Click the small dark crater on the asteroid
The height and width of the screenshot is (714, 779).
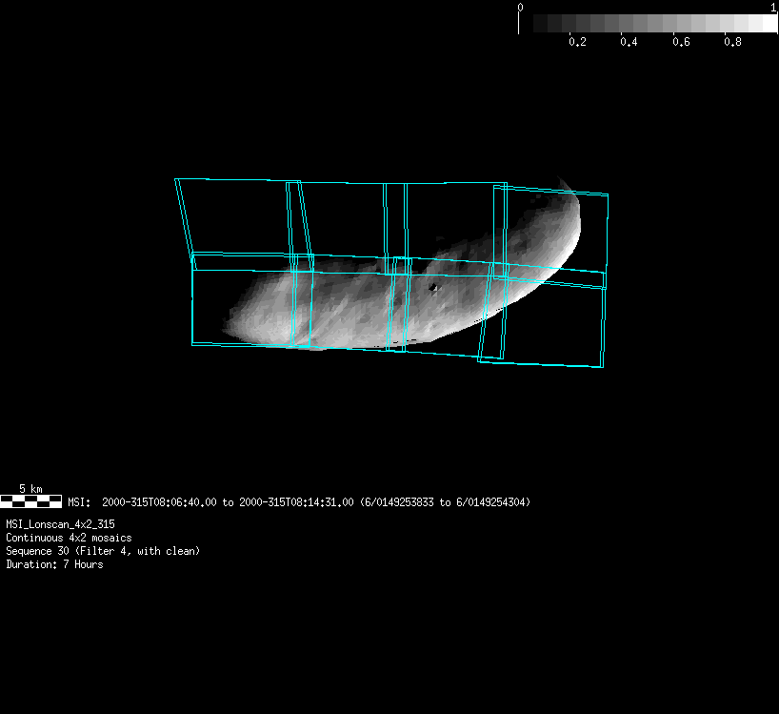pyautogui.click(x=434, y=288)
